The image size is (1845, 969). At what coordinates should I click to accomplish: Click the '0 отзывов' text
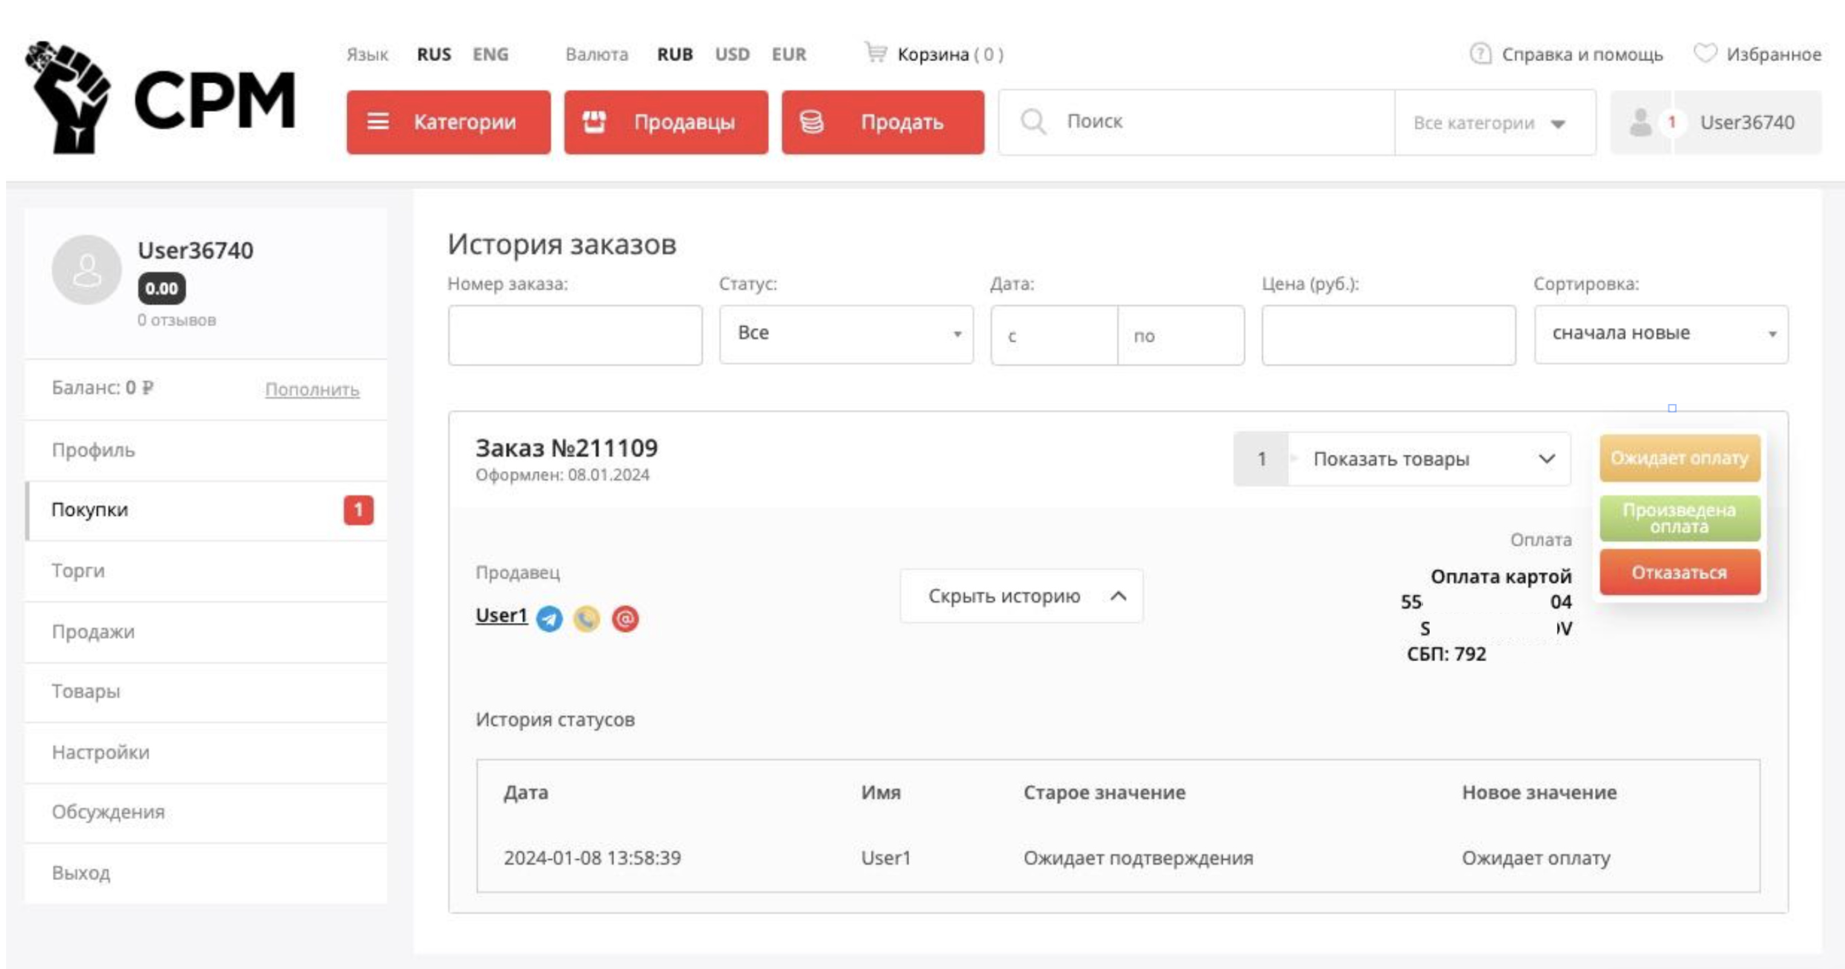pos(177,320)
